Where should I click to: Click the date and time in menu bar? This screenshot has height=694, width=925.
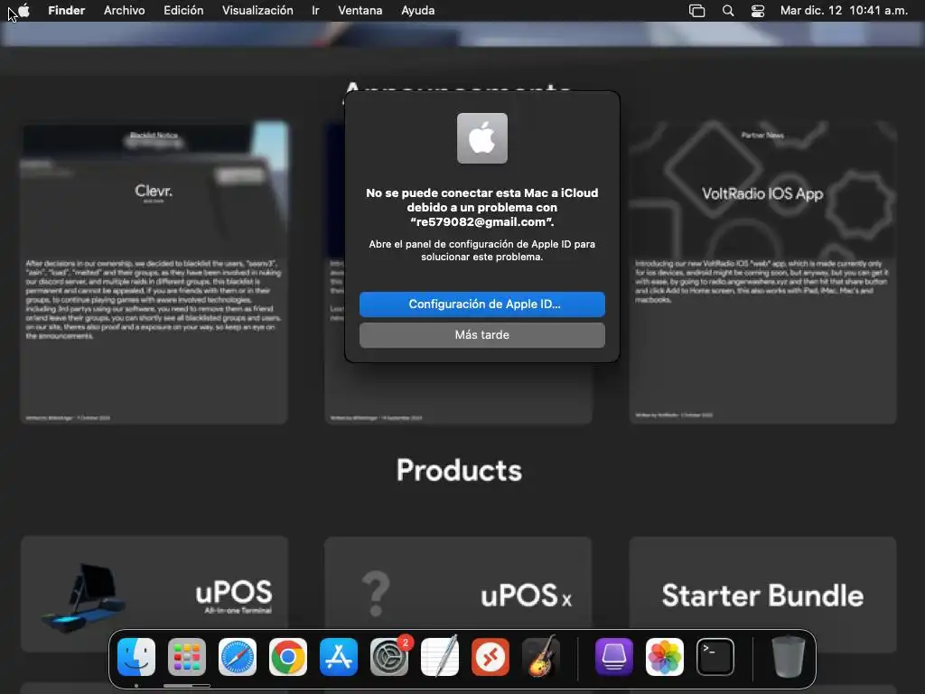(x=844, y=11)
